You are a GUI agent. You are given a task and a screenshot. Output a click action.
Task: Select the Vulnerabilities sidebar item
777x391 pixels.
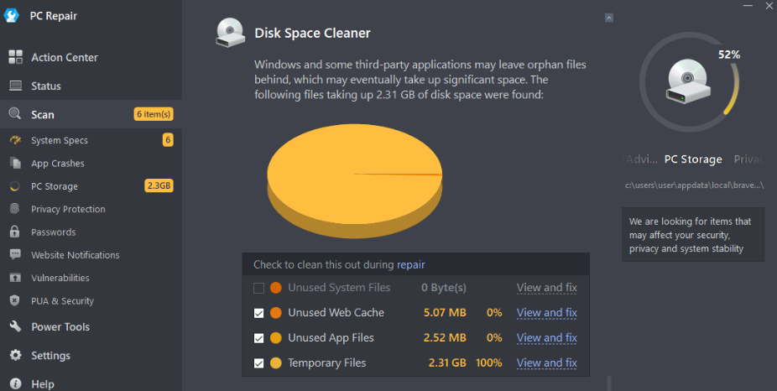(x=61, y=278)
